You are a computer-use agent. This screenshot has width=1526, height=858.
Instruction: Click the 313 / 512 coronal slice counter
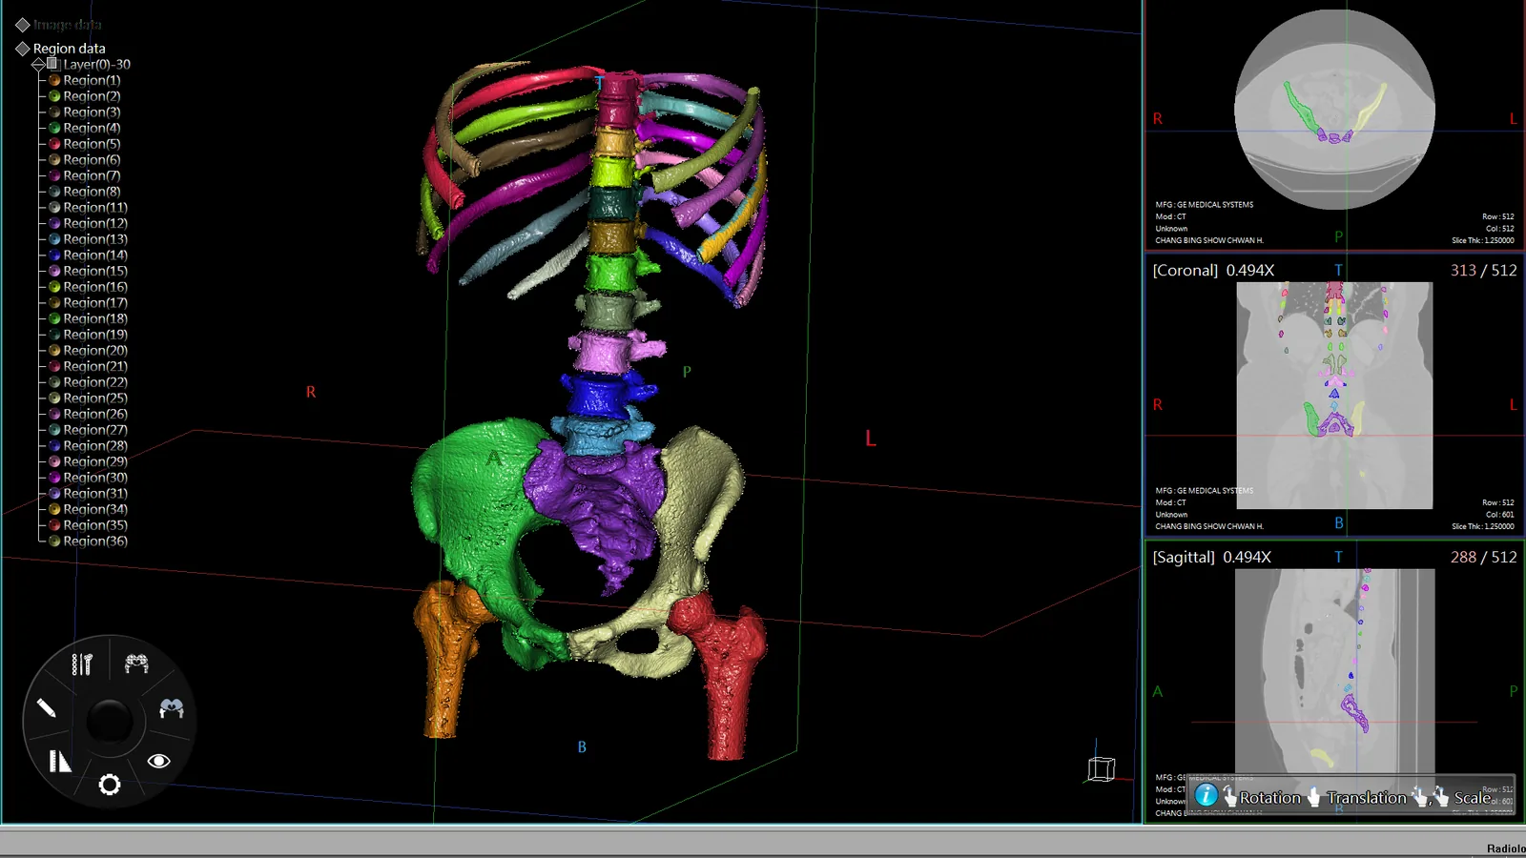pyautogui.click(x=1483, y=271)
